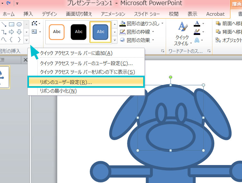242x183 pixels.
Task: Switch to the 表示 tab
Action: coord(192,14)
